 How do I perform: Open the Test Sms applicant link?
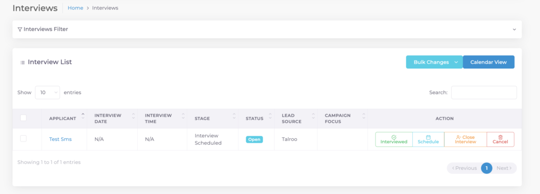tap(60, 139)
